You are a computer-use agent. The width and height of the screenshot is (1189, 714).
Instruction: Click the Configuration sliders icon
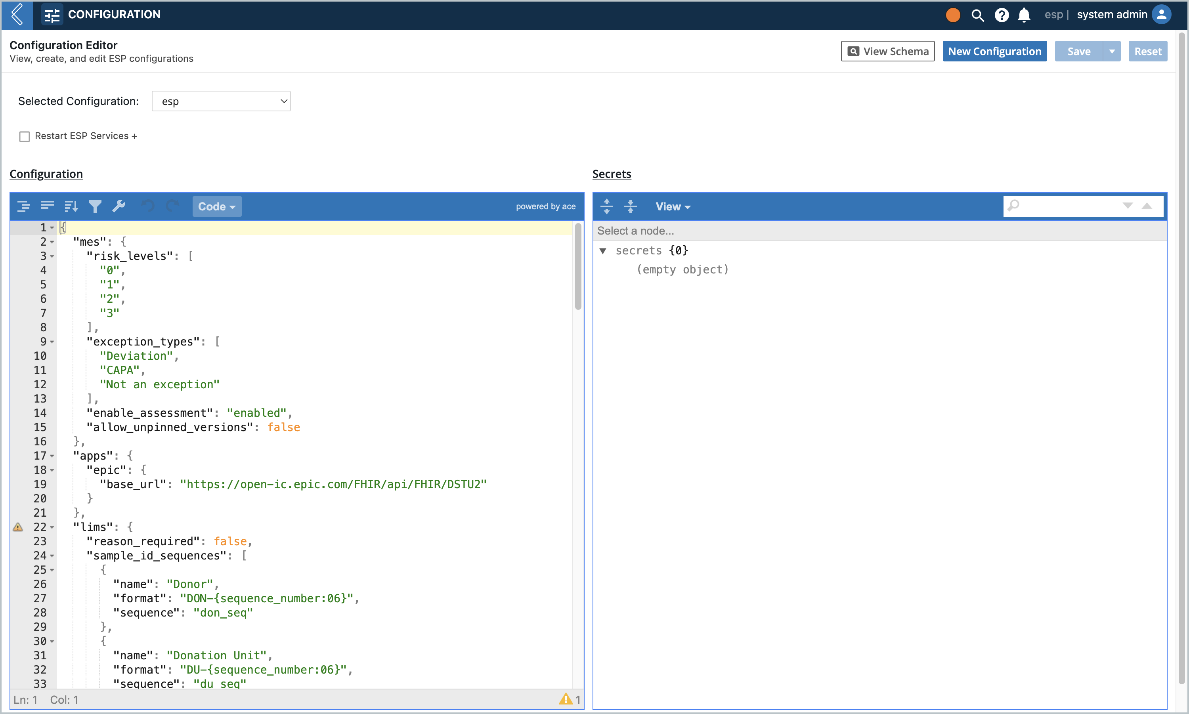[52, 15]
